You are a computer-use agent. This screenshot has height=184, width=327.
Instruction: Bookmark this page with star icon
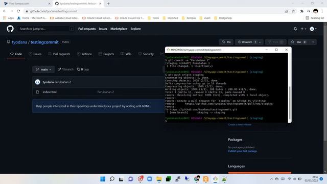point(293,11)
